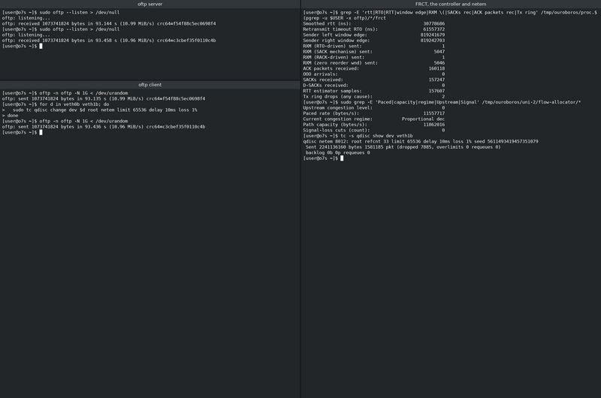Click 'RXM (SACK mechanism) sent:' label
Screen dimensions: 601x398
pyautogui.click(x=337, y=52)
